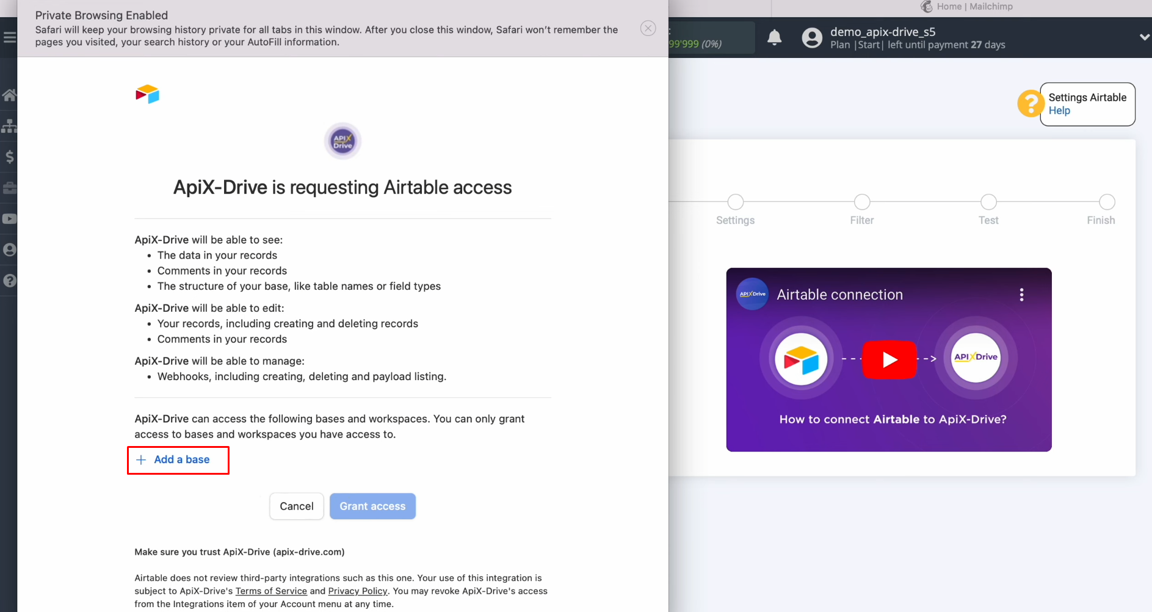The width and height of the screenshot is (1152, 612).
Task: Switch to the Home | Mailchimp browser tab
Action: pyautogui.click(x=966, y=6)
